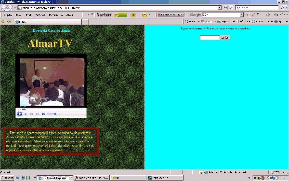289x181 pixels.
Task: Click the browser forward arrow button
Action: pyautogui.click(x=10, y=8)
